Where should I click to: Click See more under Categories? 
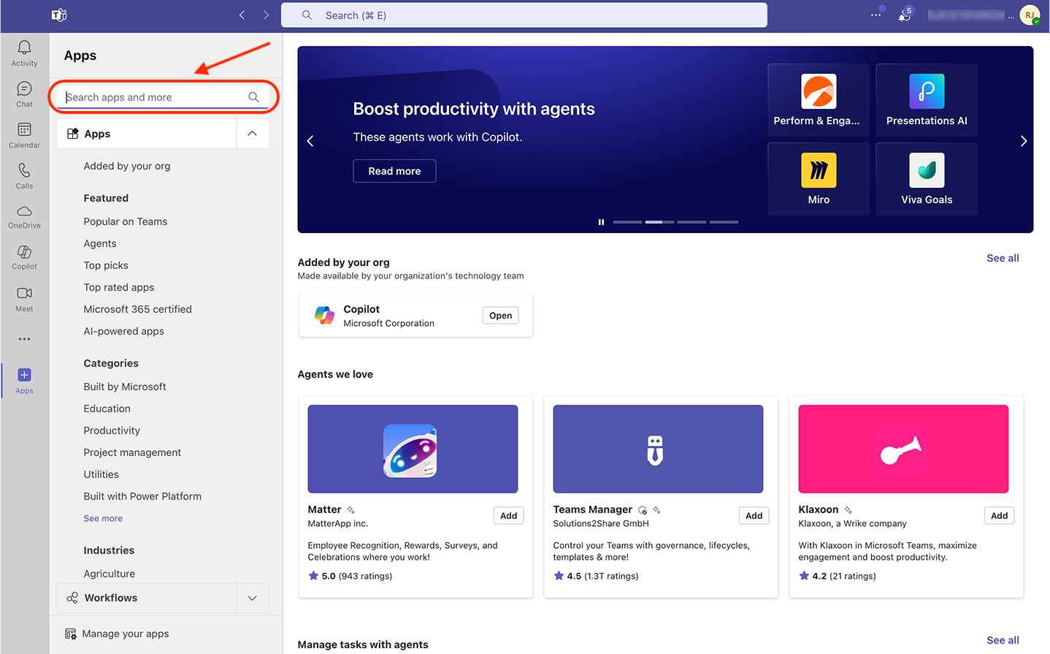pyautogui.click(x=103, y=518)
